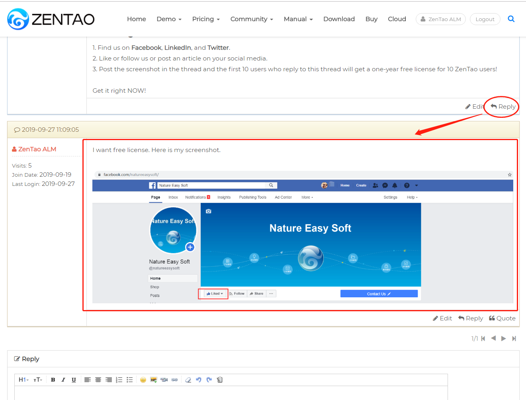Open the emoticon smiley picker
526x400 pixels.
pyautogui.click(x=143, y=380)
